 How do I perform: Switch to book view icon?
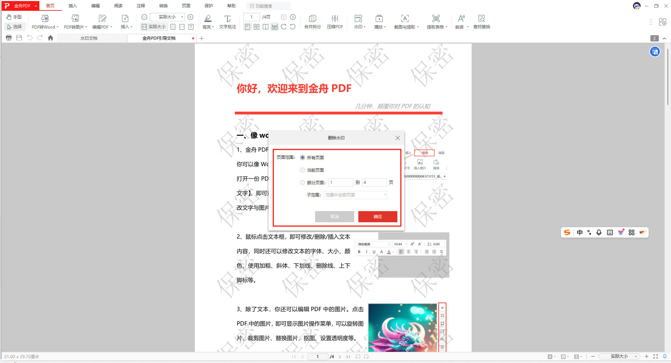(266, 27)
